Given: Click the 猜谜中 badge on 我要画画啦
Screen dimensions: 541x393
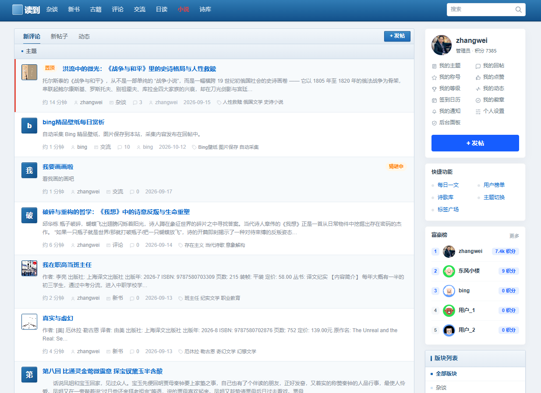Looking at the screenshot, I should pos(396,167).
